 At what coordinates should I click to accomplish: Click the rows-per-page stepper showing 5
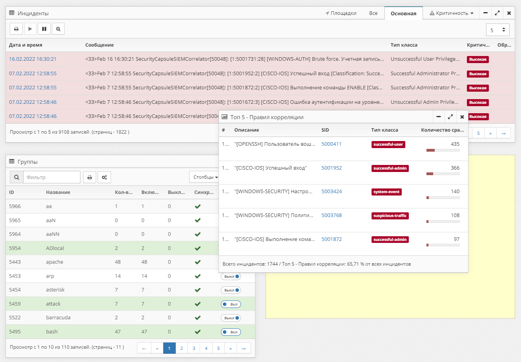click(497, 30)
